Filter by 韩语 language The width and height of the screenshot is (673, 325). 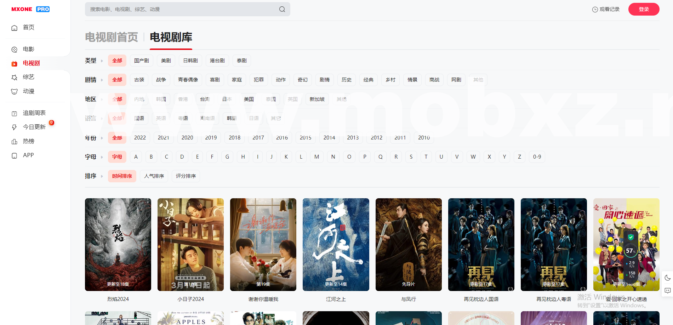coord(232,118)
